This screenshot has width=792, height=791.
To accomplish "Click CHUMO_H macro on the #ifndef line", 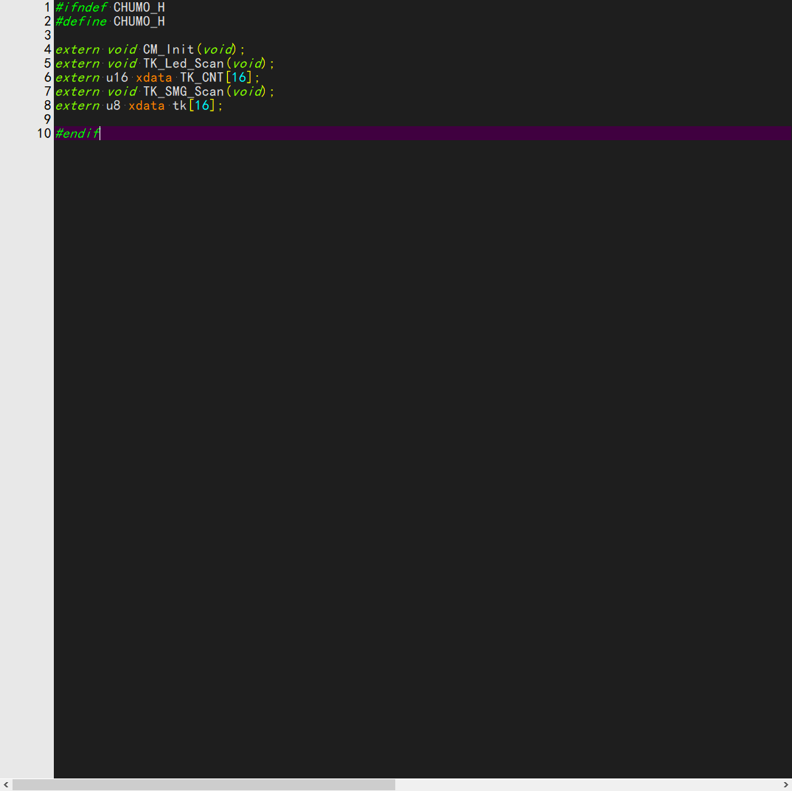I will click(x=139, y=7).
